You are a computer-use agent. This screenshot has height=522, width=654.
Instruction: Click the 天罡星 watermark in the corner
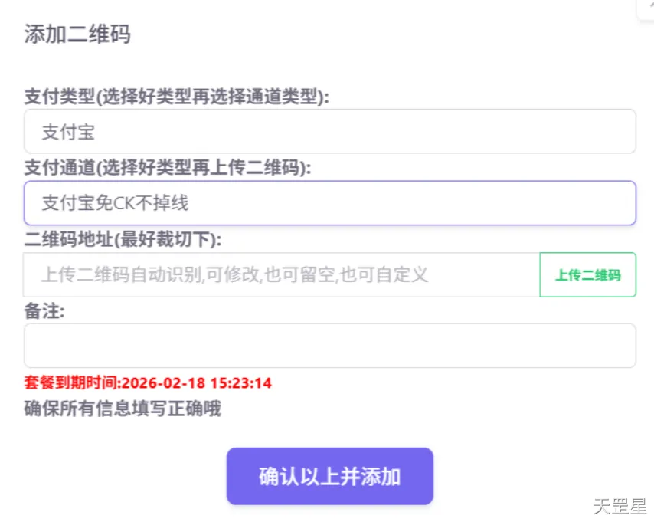coord(620,505)
